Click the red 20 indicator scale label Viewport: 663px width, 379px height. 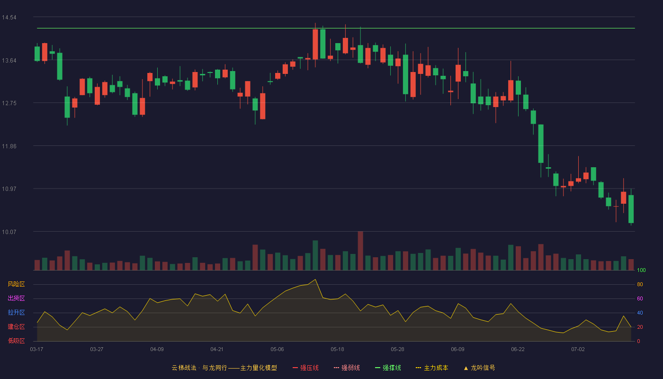coord(640,327)
